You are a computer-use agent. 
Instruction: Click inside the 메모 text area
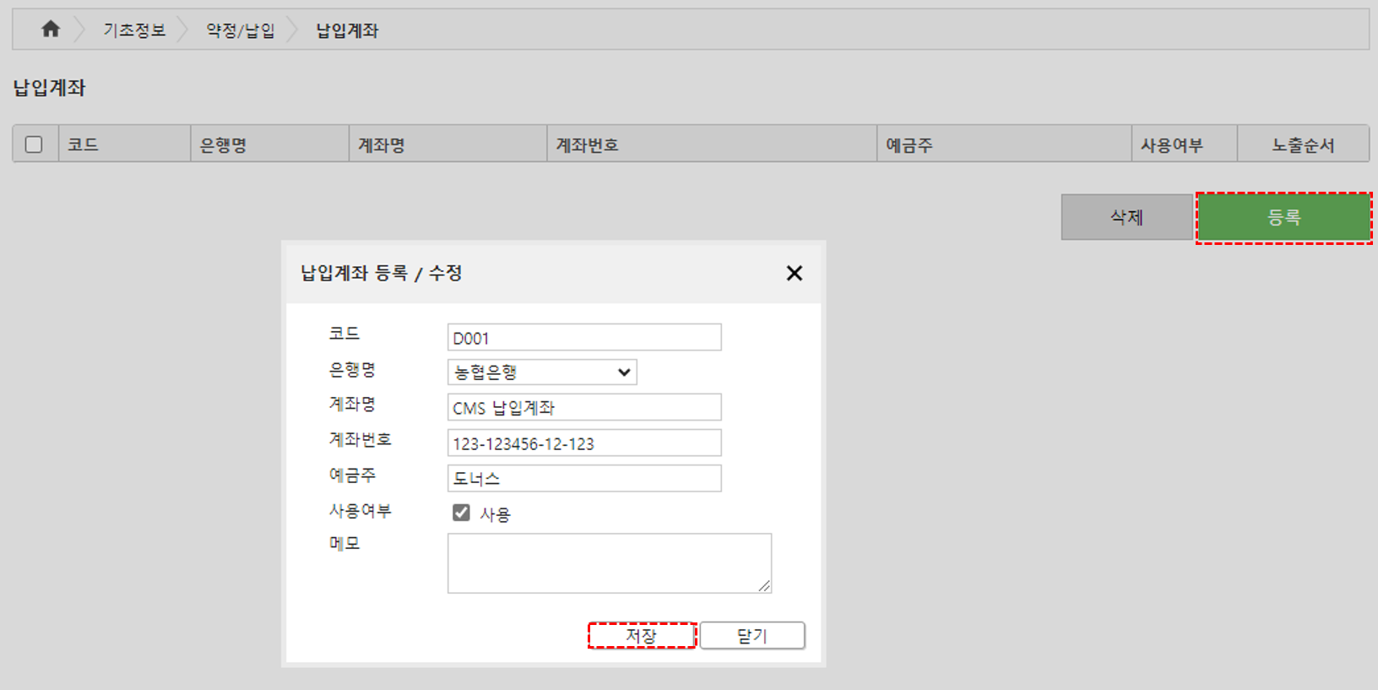coord(608,562)
